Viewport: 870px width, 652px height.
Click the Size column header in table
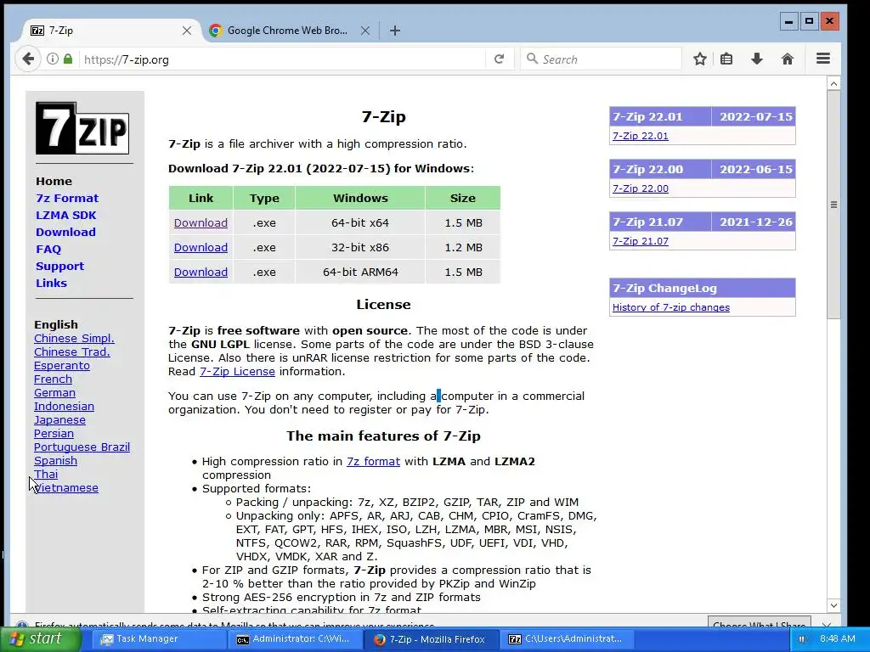463,198
